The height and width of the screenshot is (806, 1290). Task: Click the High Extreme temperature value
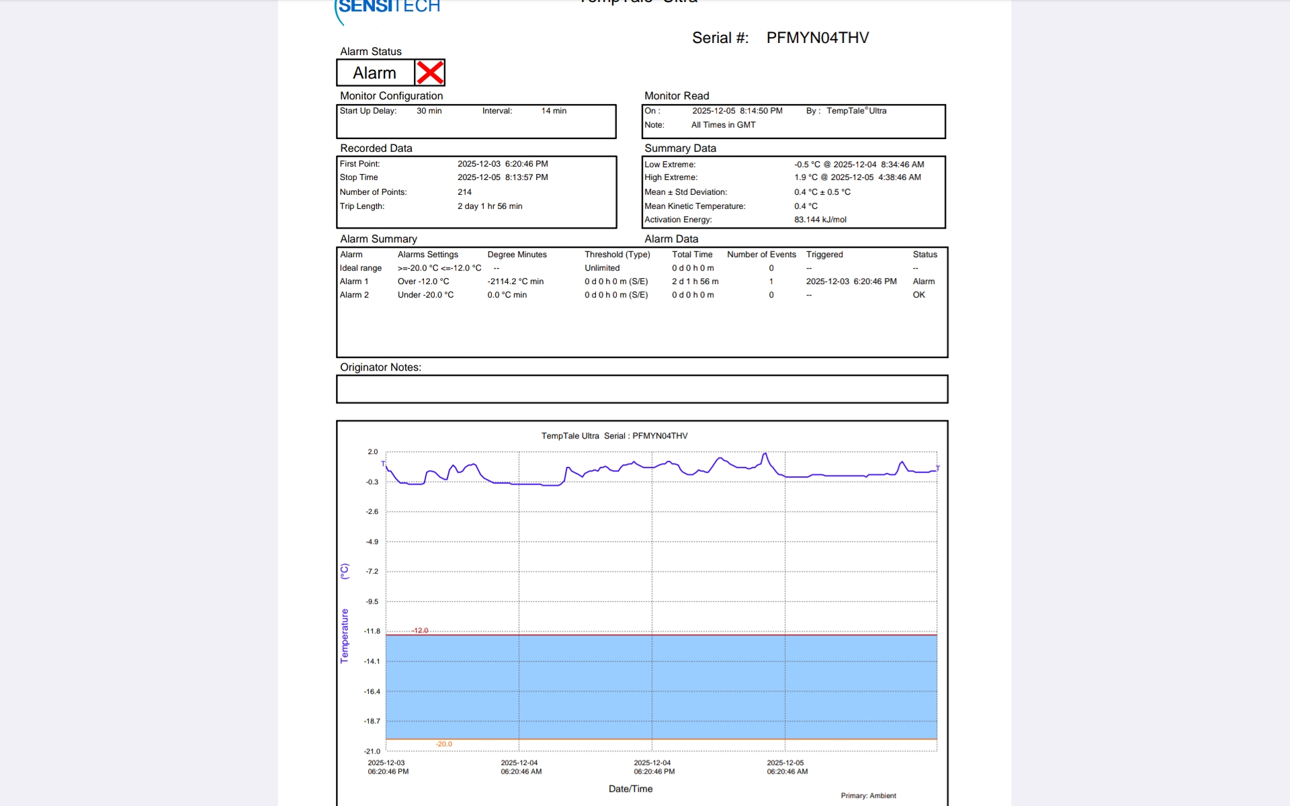857,177
